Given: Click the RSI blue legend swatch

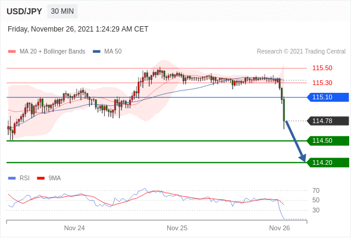Looking at the screenshot, I should 12,178.
